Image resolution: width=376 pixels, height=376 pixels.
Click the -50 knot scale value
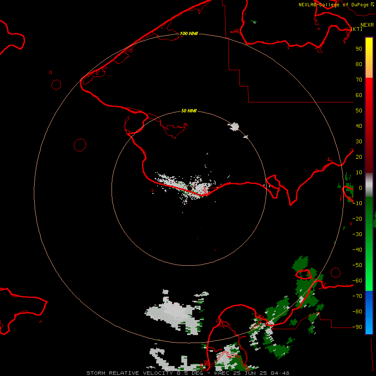(357, 265)
